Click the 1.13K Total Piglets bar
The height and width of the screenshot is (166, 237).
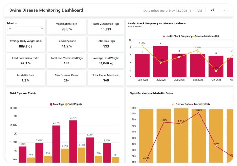click(x=65, y=156)
